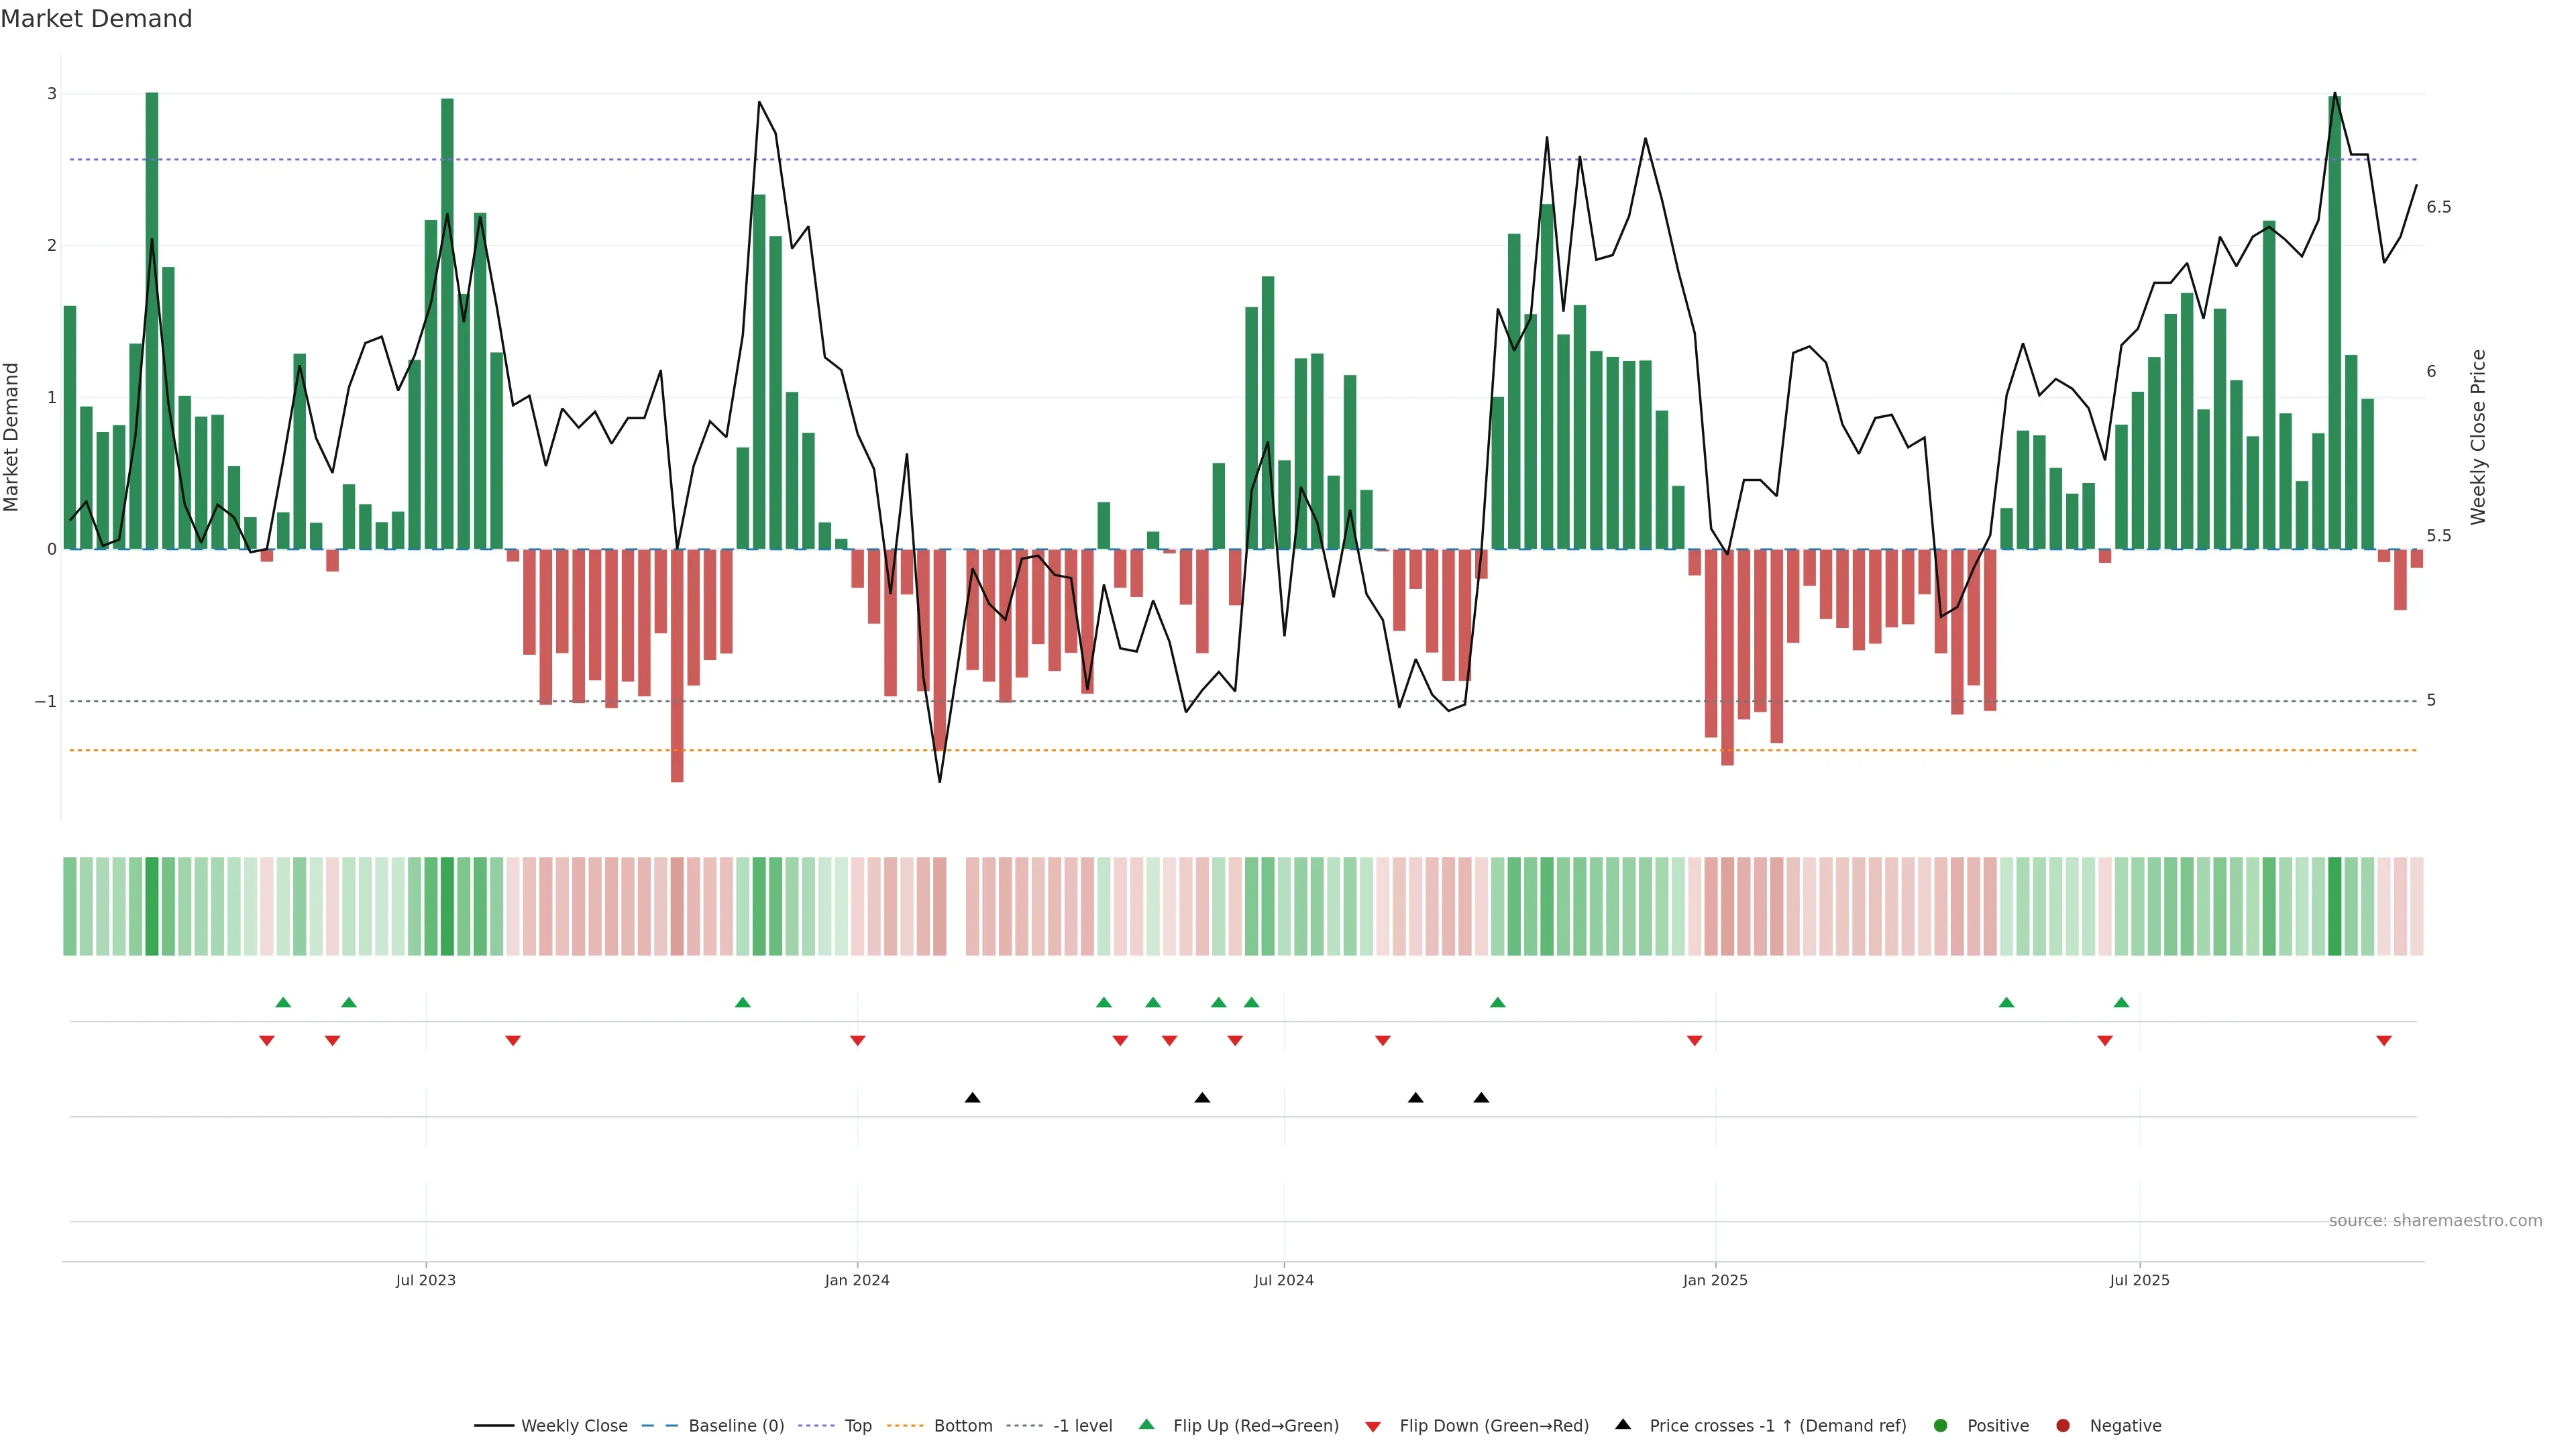Click the Weekly Close Price axis title

coord(2477,437)
